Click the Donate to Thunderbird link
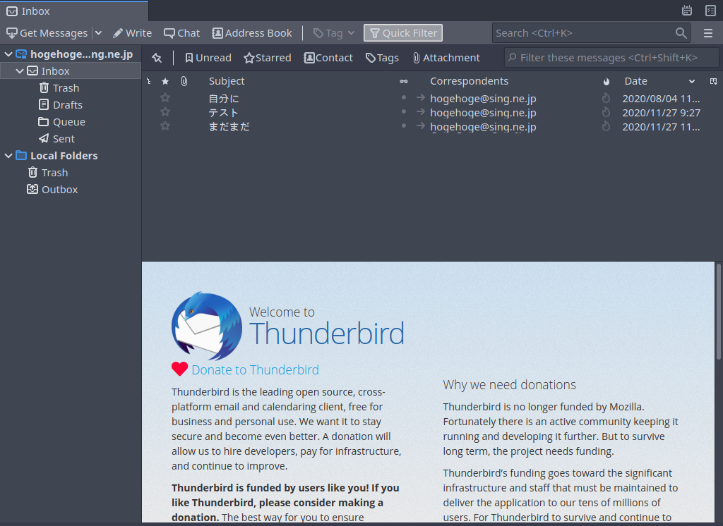The width and height of the screenshot is (723, 526). coord(255,370)
